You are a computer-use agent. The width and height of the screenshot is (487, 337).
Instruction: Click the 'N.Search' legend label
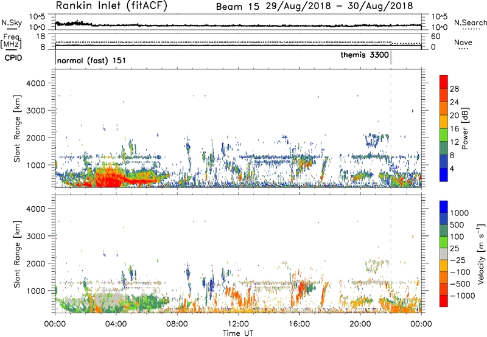click(x=470, y=23)
